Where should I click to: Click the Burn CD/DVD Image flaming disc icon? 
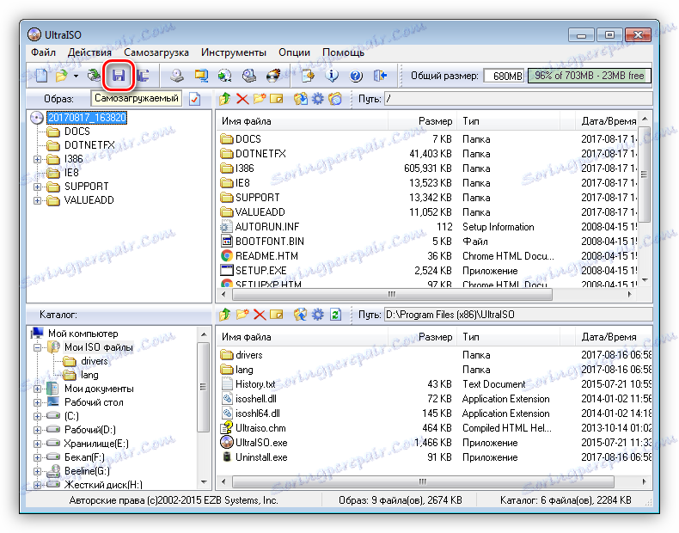(273, 76)
